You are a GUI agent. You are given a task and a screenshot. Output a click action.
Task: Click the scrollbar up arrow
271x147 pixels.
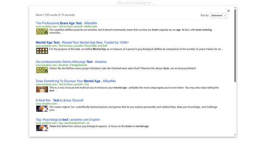tap(235, 8)
